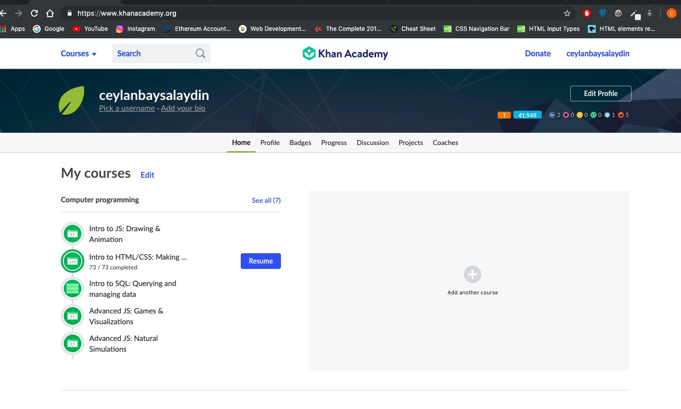Click the Meteorite badges icon
Viewport: 681px width, 409px height.
point(552,115)
